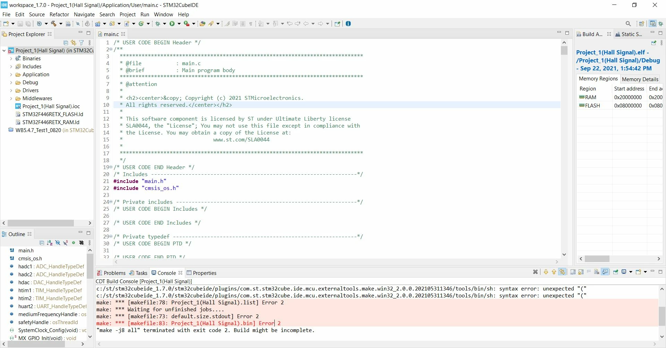The height and width of the screenshot is (348, 666).
Task: Open the Project menu
Action: 127,14
